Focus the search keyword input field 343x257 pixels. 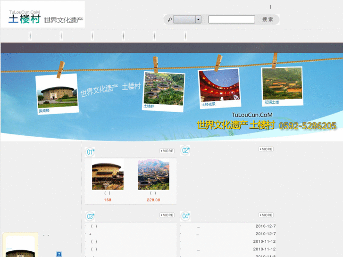coord(232,19)
